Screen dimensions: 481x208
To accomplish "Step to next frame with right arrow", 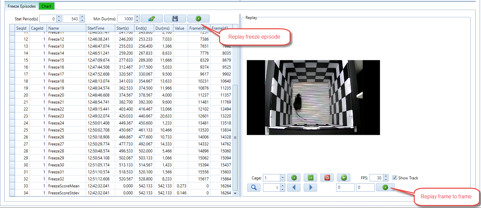I will 310,188.
